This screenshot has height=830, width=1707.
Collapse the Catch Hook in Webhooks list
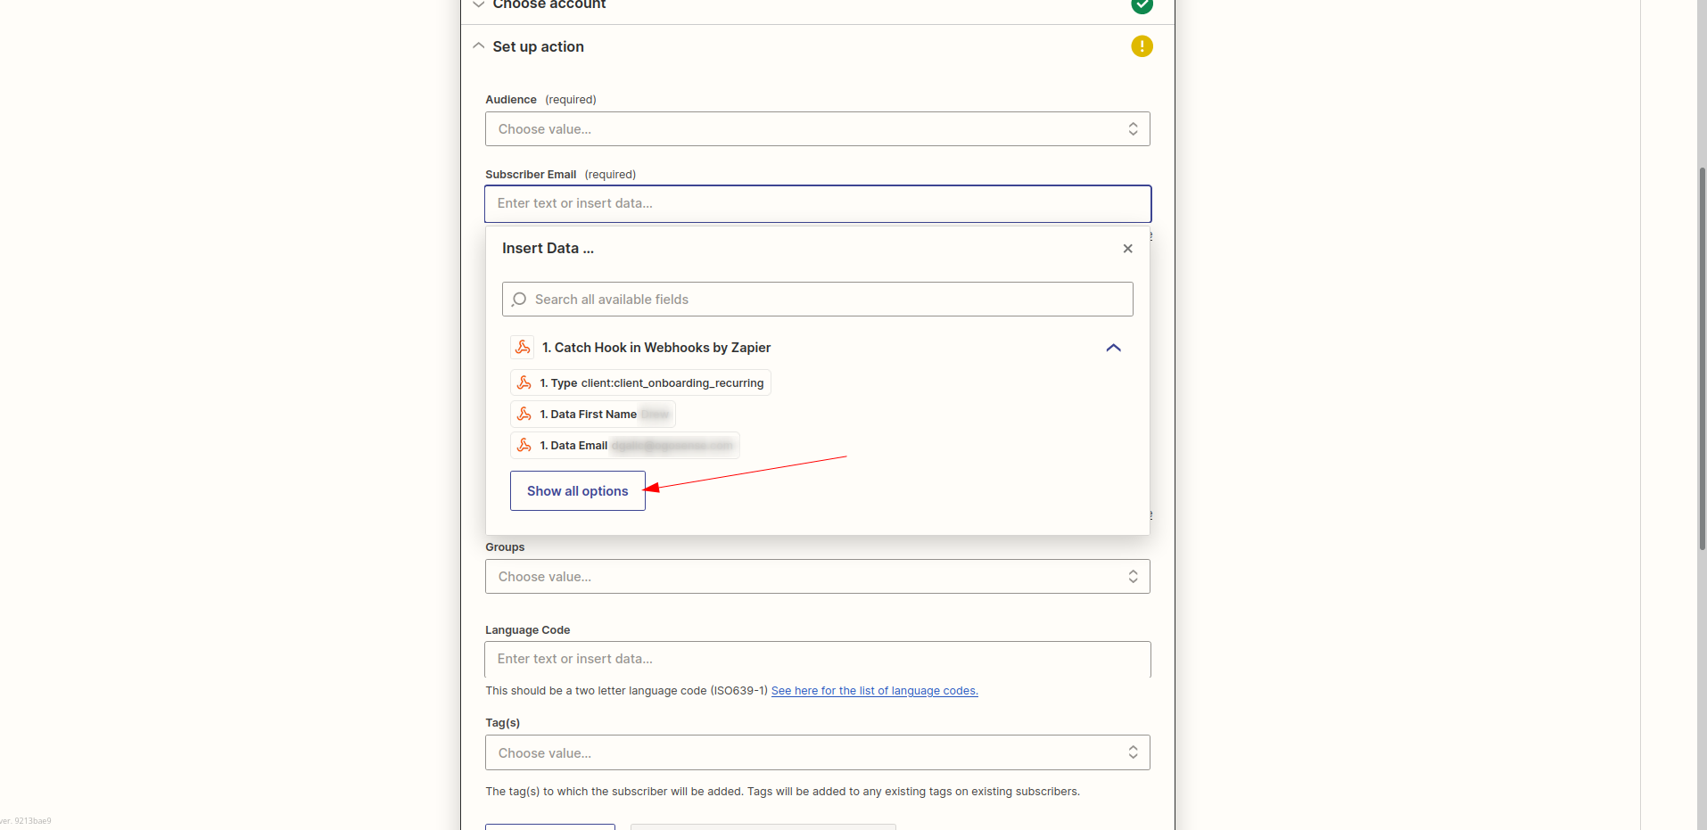(x=1112, y=348)
